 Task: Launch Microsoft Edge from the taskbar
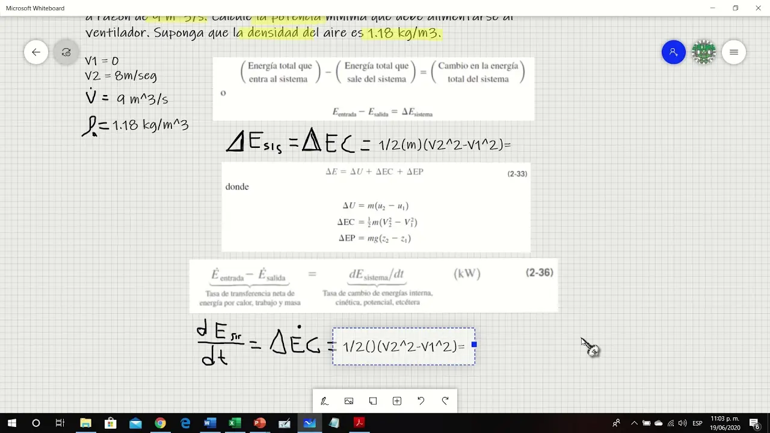(185, 423)
